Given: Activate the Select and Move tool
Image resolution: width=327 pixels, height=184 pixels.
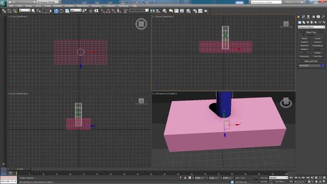Looking at the screenshot, I should [x=56, y=11].
